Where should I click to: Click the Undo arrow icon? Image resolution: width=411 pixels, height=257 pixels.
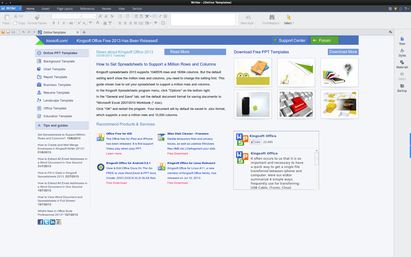[x=23, y=32]
